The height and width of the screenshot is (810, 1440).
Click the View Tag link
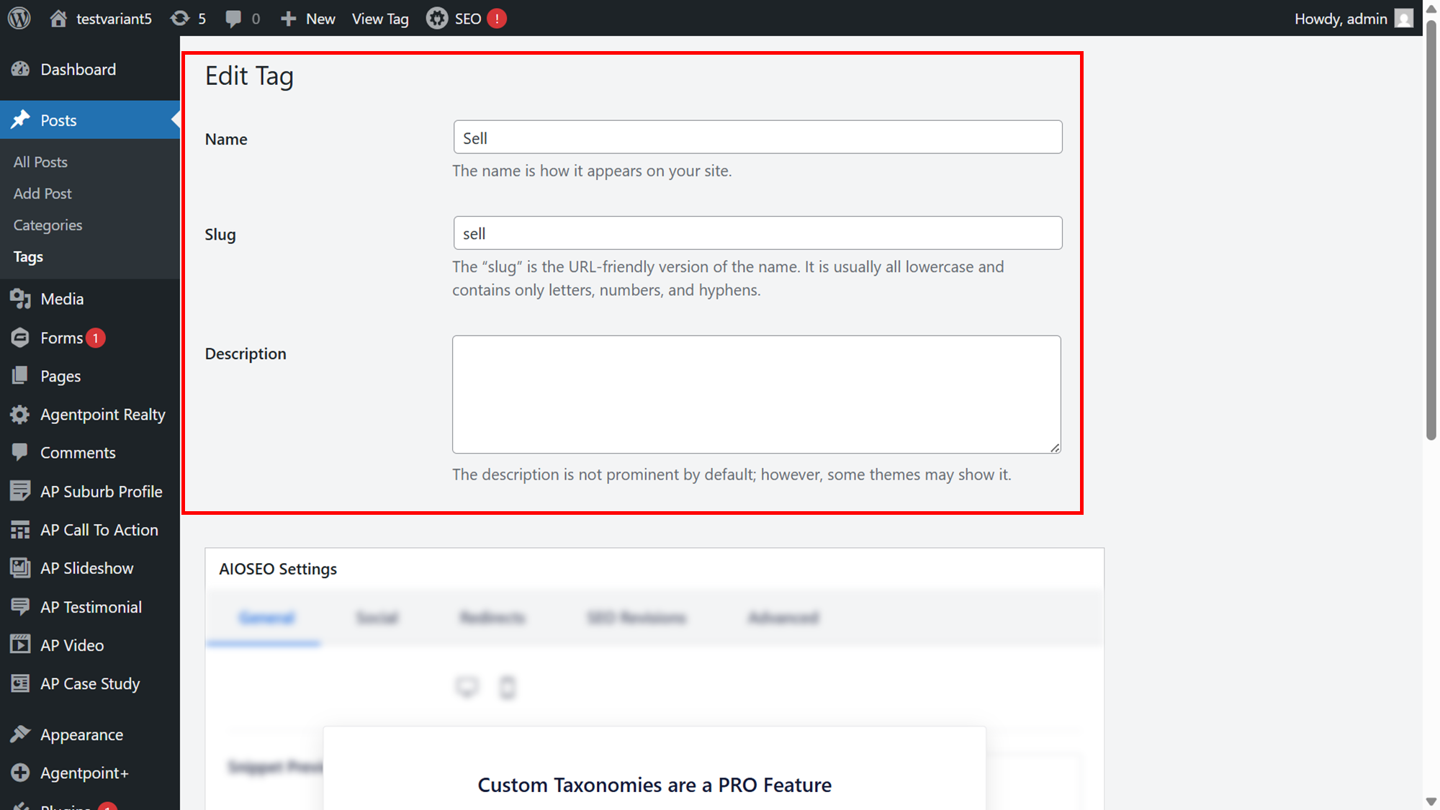coord(380,19)
